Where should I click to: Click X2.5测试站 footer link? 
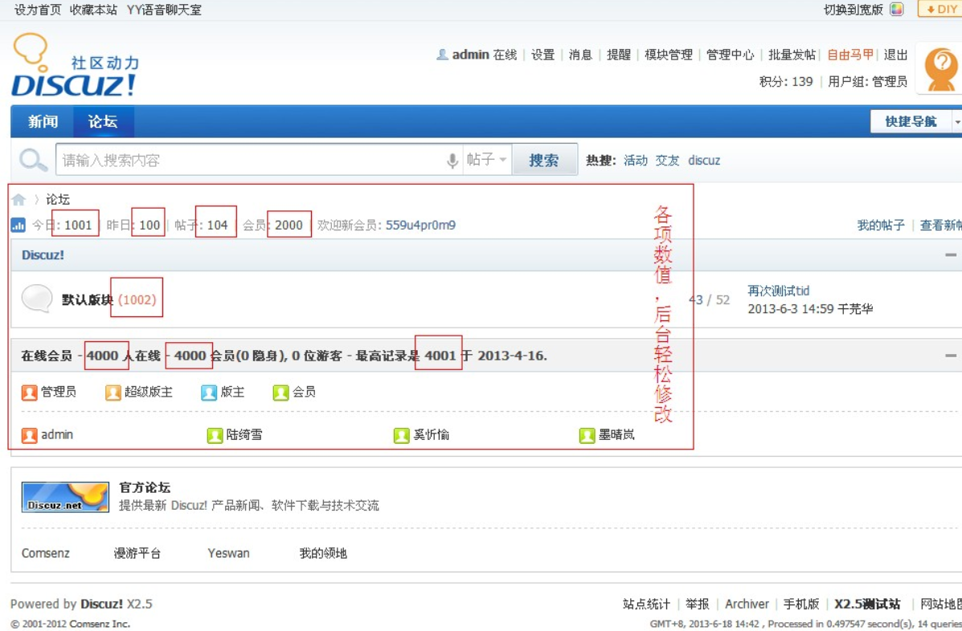(x=867, y=605)
